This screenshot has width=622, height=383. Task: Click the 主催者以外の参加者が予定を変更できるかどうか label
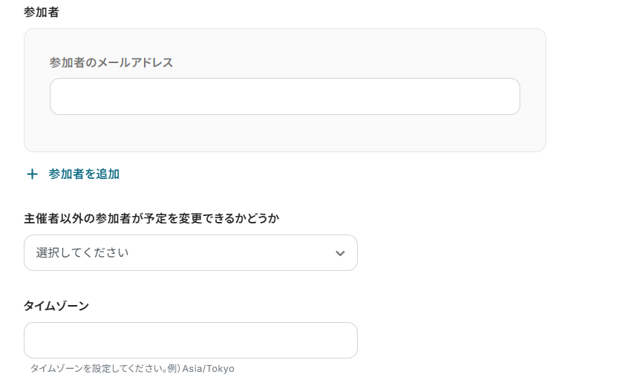(x=151, y=218)
